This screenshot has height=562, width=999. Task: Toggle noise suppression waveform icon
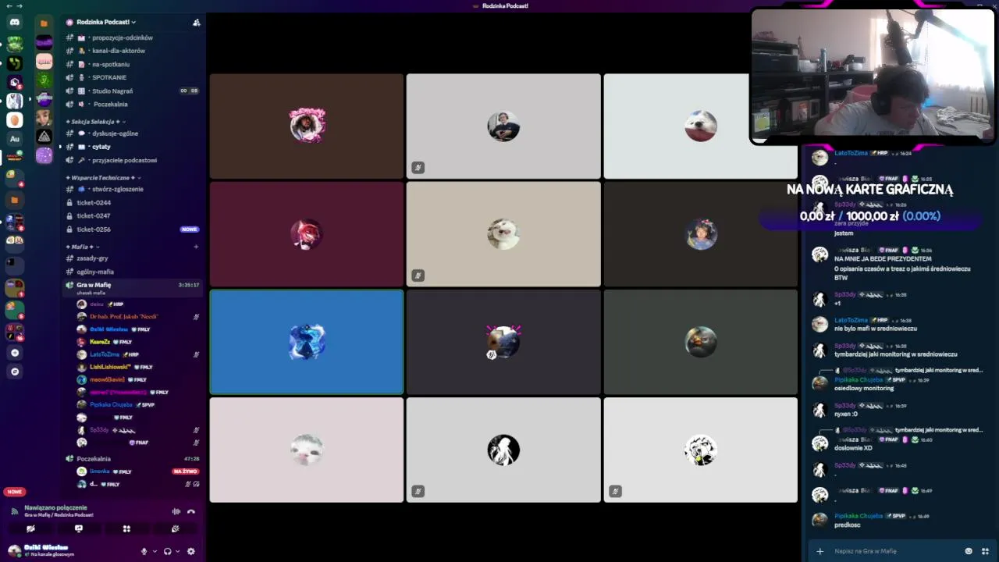point(176,511)
